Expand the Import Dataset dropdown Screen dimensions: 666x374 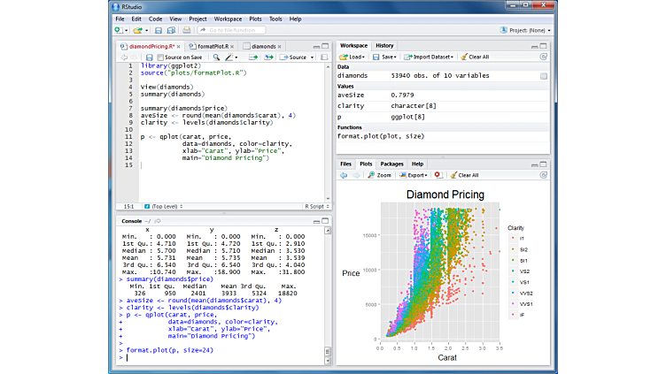click(430, 57)
